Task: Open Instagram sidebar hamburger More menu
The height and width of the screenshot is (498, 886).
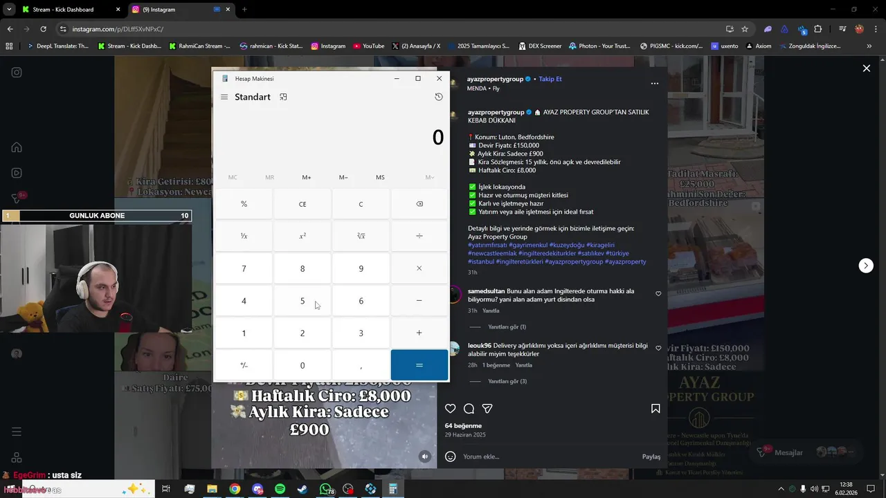Action: tap(17, 432)
